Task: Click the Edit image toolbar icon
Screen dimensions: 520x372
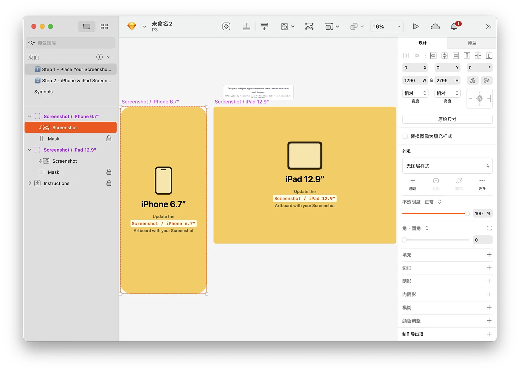Action: tap(309, 27)
